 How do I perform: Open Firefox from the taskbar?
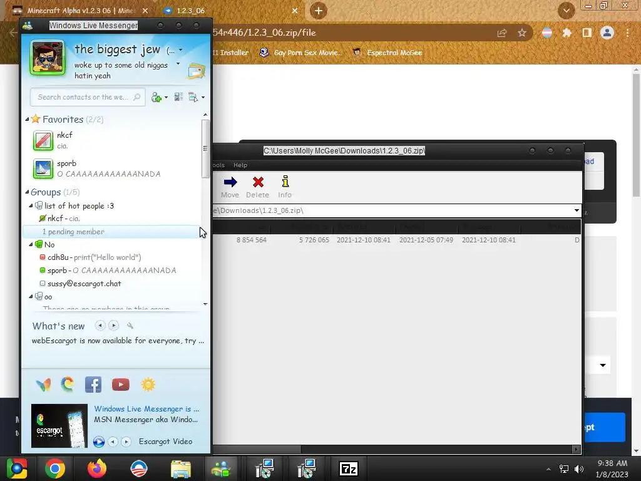pos(97,468)
